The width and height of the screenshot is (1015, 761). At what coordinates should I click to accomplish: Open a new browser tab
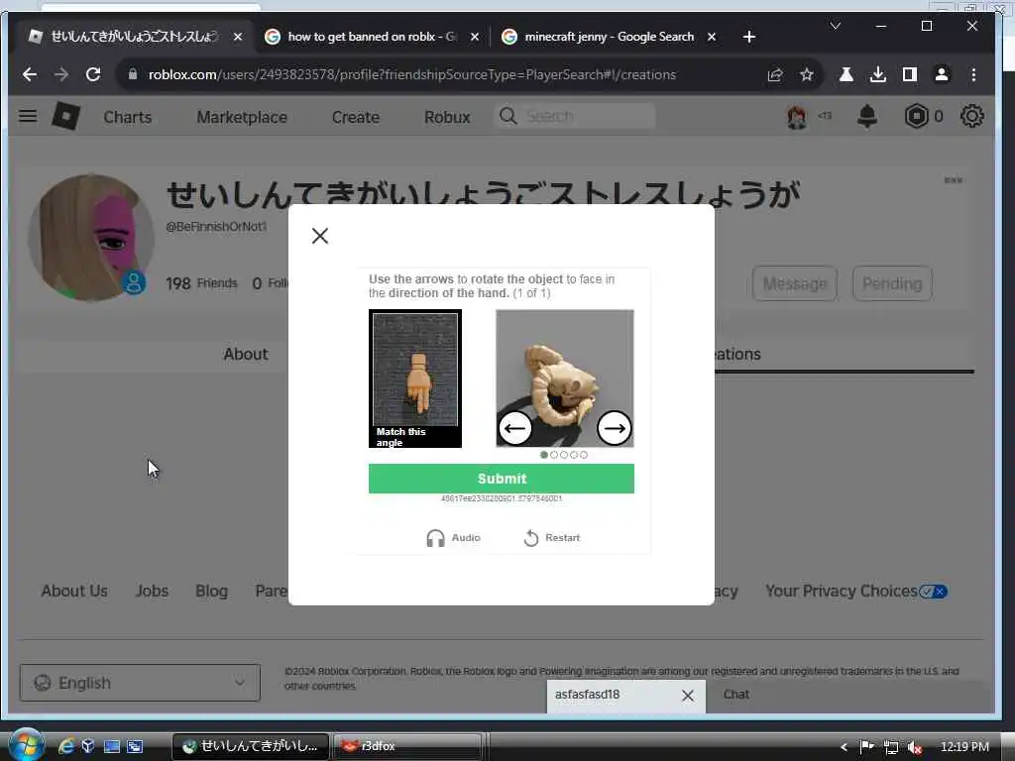749,37
